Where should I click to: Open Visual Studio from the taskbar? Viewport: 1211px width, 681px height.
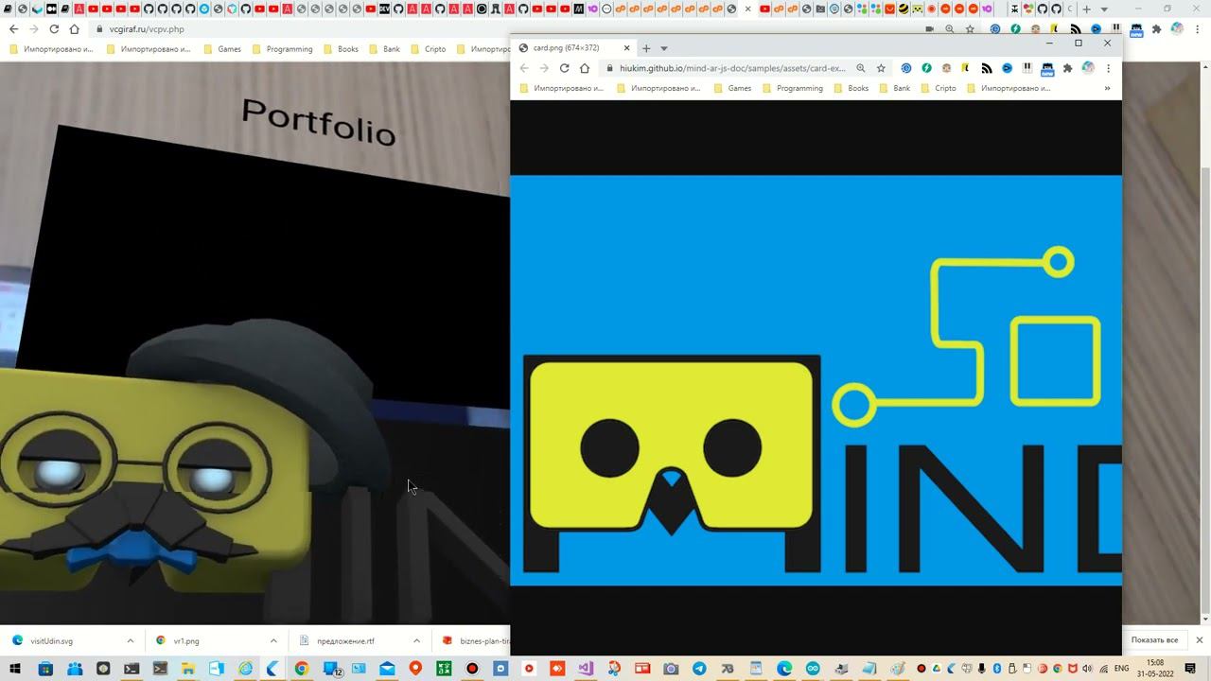point(586,669)
